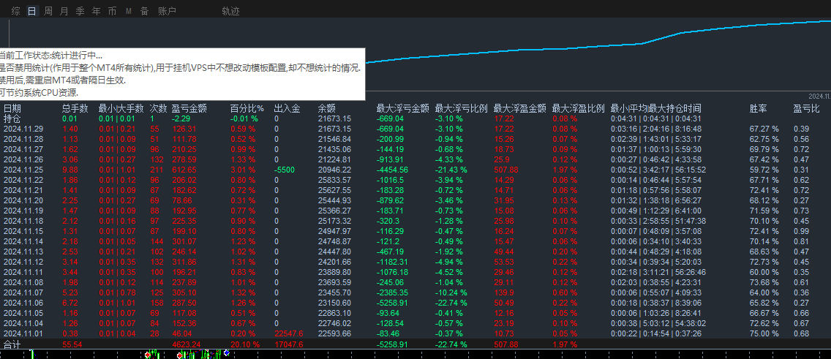
Task: Click the 出入金 column header
Action: point(287,108)
